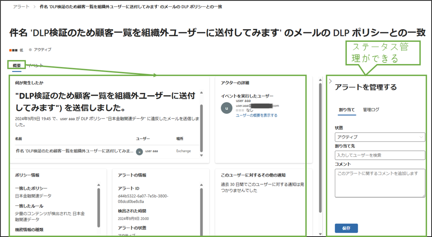
Task: Select the row starting 件名 'DLP検証のため
Action: (107, 151)
